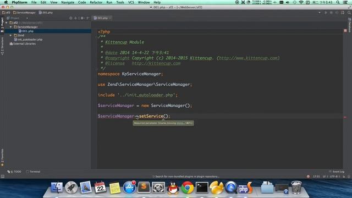Select the Zend folder in project tree
Image resolution: width=352 pixels, height=198 pixels.
pyautogui.click(x=19, y=35)
